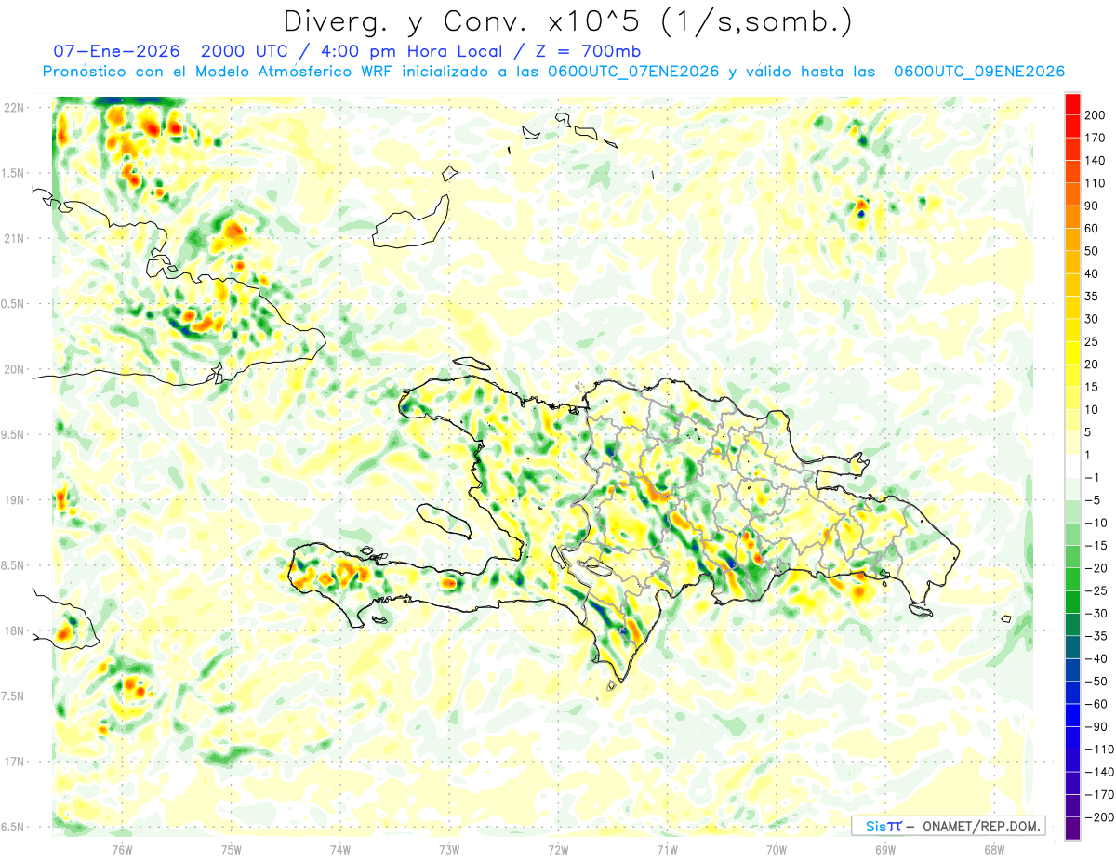Click the '9.5N' latitude label
This screenshot has width=1116, height=862.
(14, 435)
